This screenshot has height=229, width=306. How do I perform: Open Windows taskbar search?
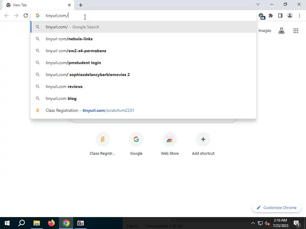(x=22, y=223)
